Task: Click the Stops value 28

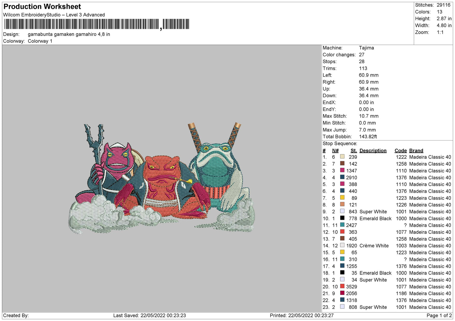Action: pyautogui.click(x=362, y=62)
